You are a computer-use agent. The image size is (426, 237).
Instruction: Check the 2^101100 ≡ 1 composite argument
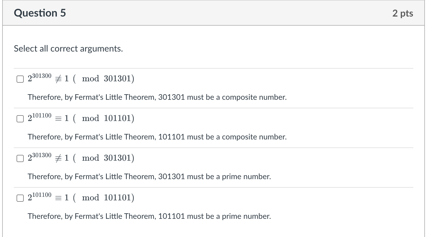20,119
